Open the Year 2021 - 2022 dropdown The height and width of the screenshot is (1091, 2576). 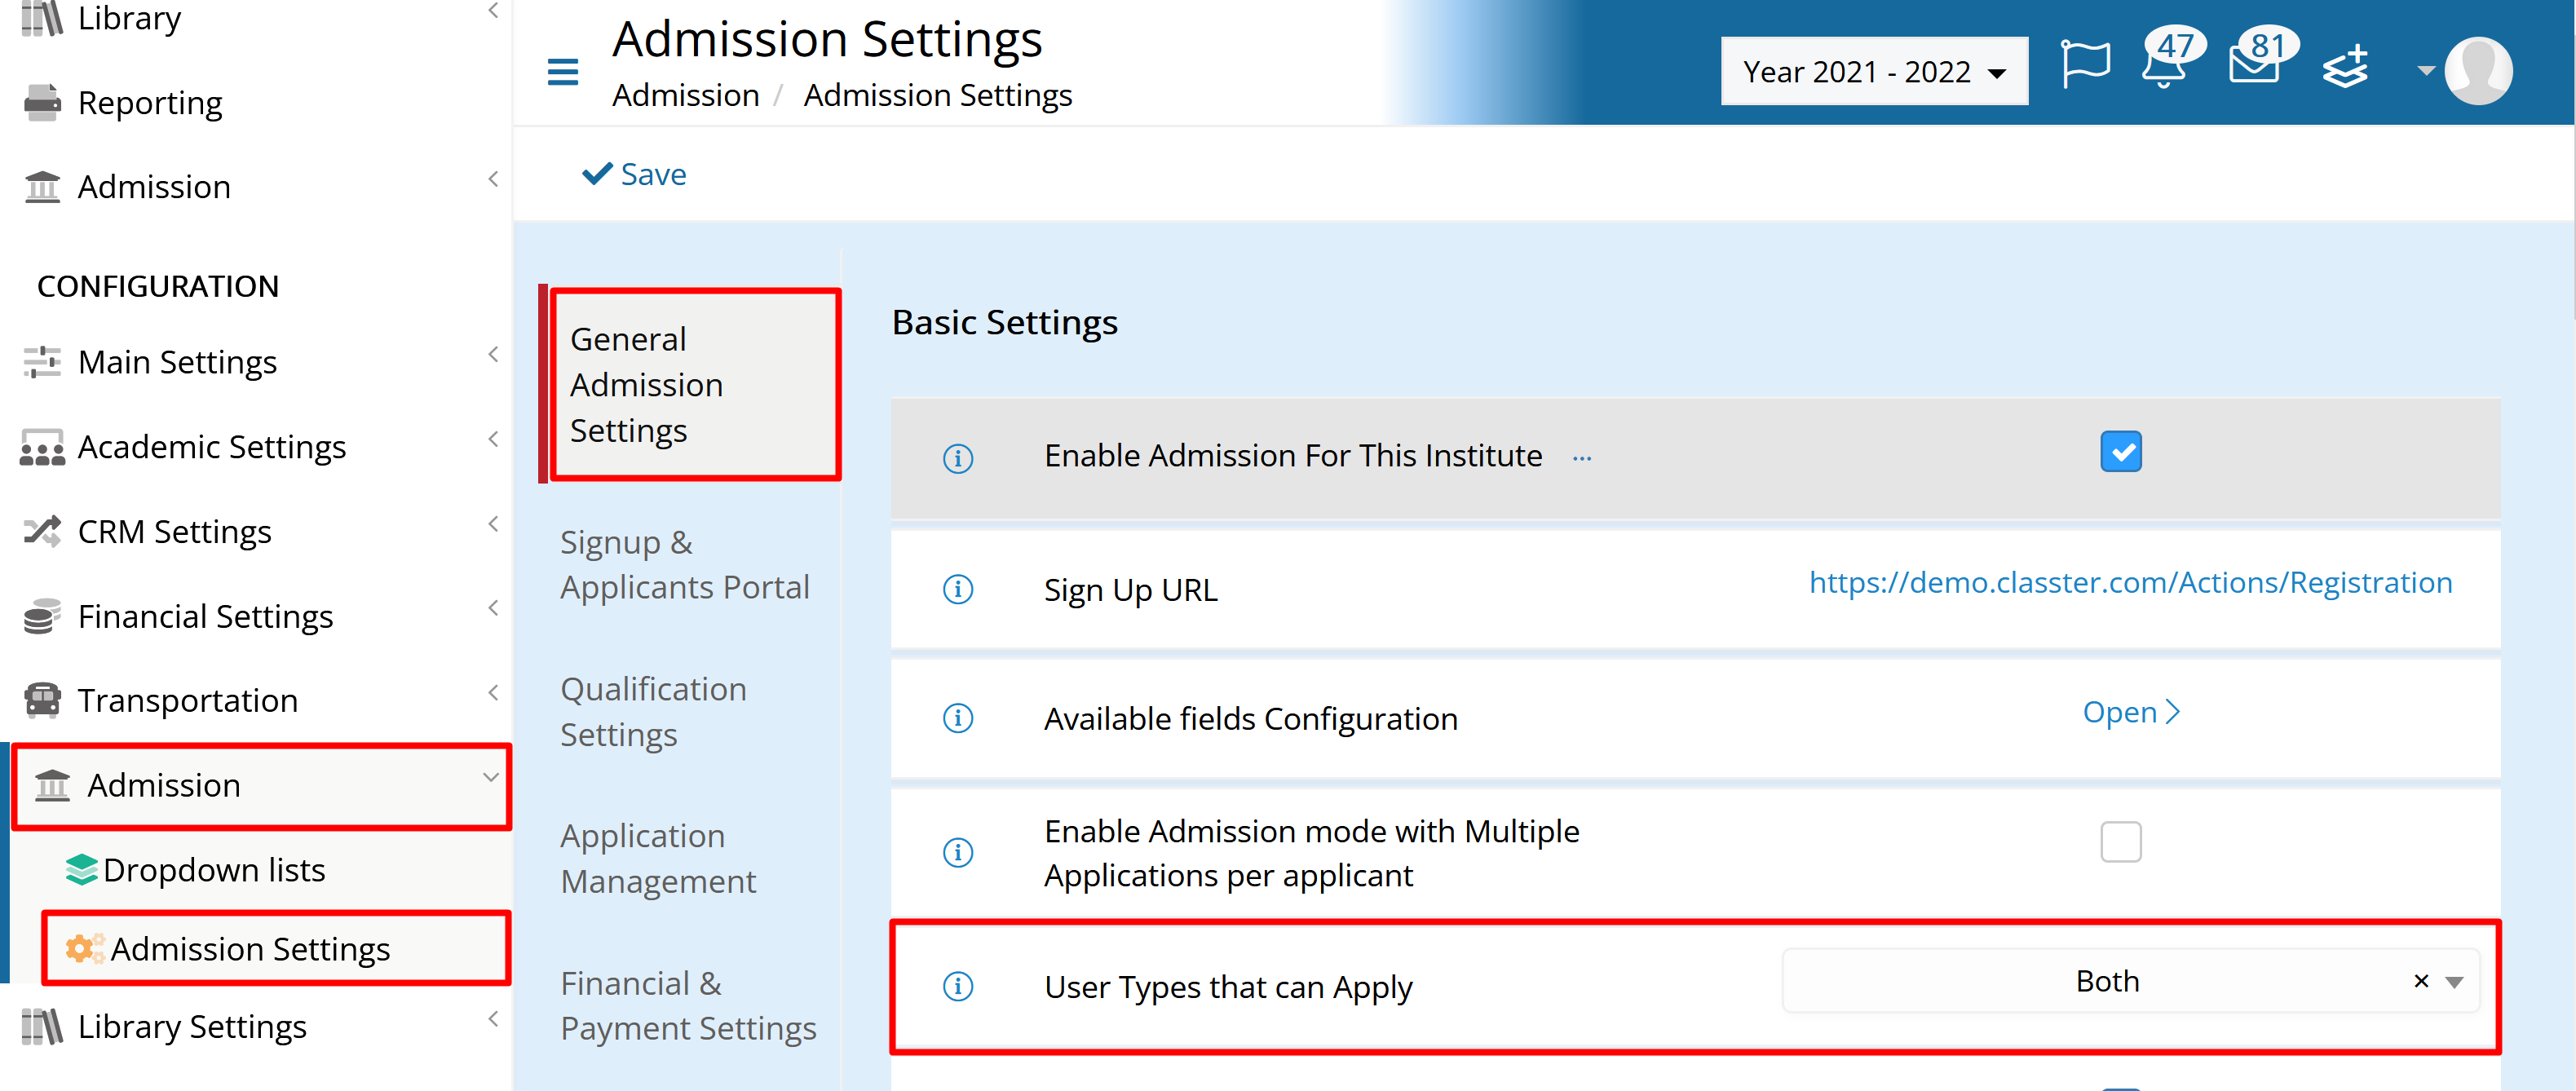1874,71
